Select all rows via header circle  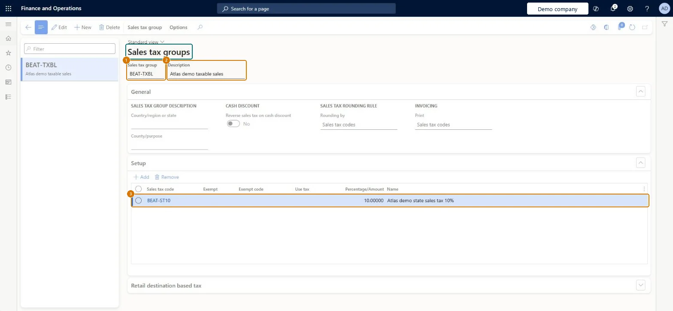pyautogui.click(x=139, y=189)
